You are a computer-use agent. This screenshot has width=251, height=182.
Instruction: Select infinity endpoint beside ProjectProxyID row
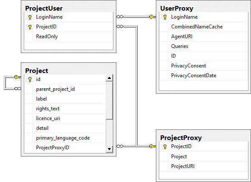coord(120,146)
